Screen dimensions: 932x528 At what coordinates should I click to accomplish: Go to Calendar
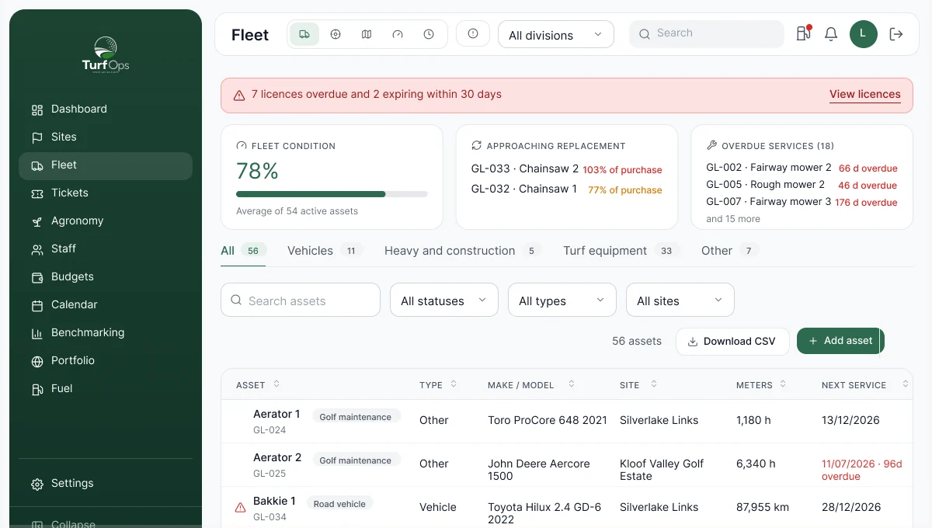106,304
